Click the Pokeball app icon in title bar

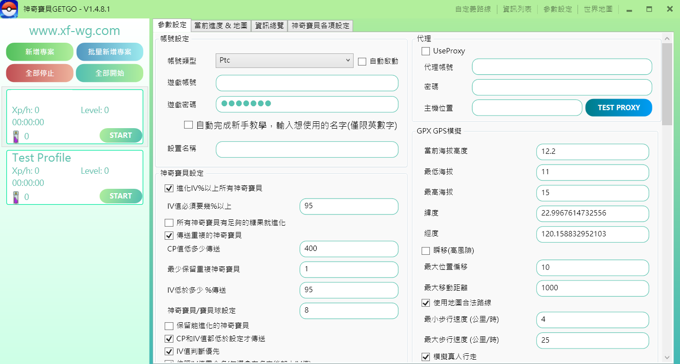9,9
